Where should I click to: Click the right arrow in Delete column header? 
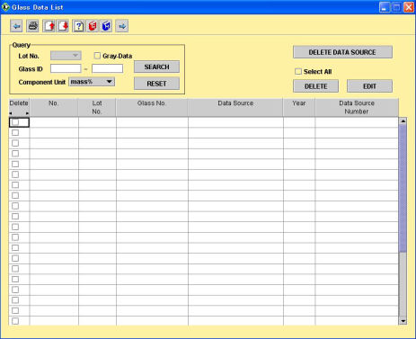[x=27, y=113]
